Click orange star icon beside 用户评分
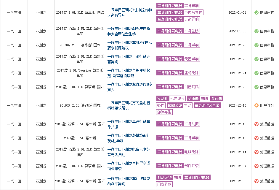 256,105
